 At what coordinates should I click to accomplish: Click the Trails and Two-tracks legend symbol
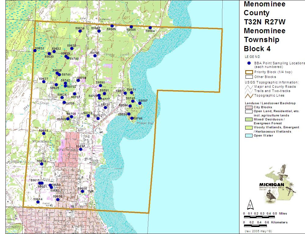tap(249, 91)
